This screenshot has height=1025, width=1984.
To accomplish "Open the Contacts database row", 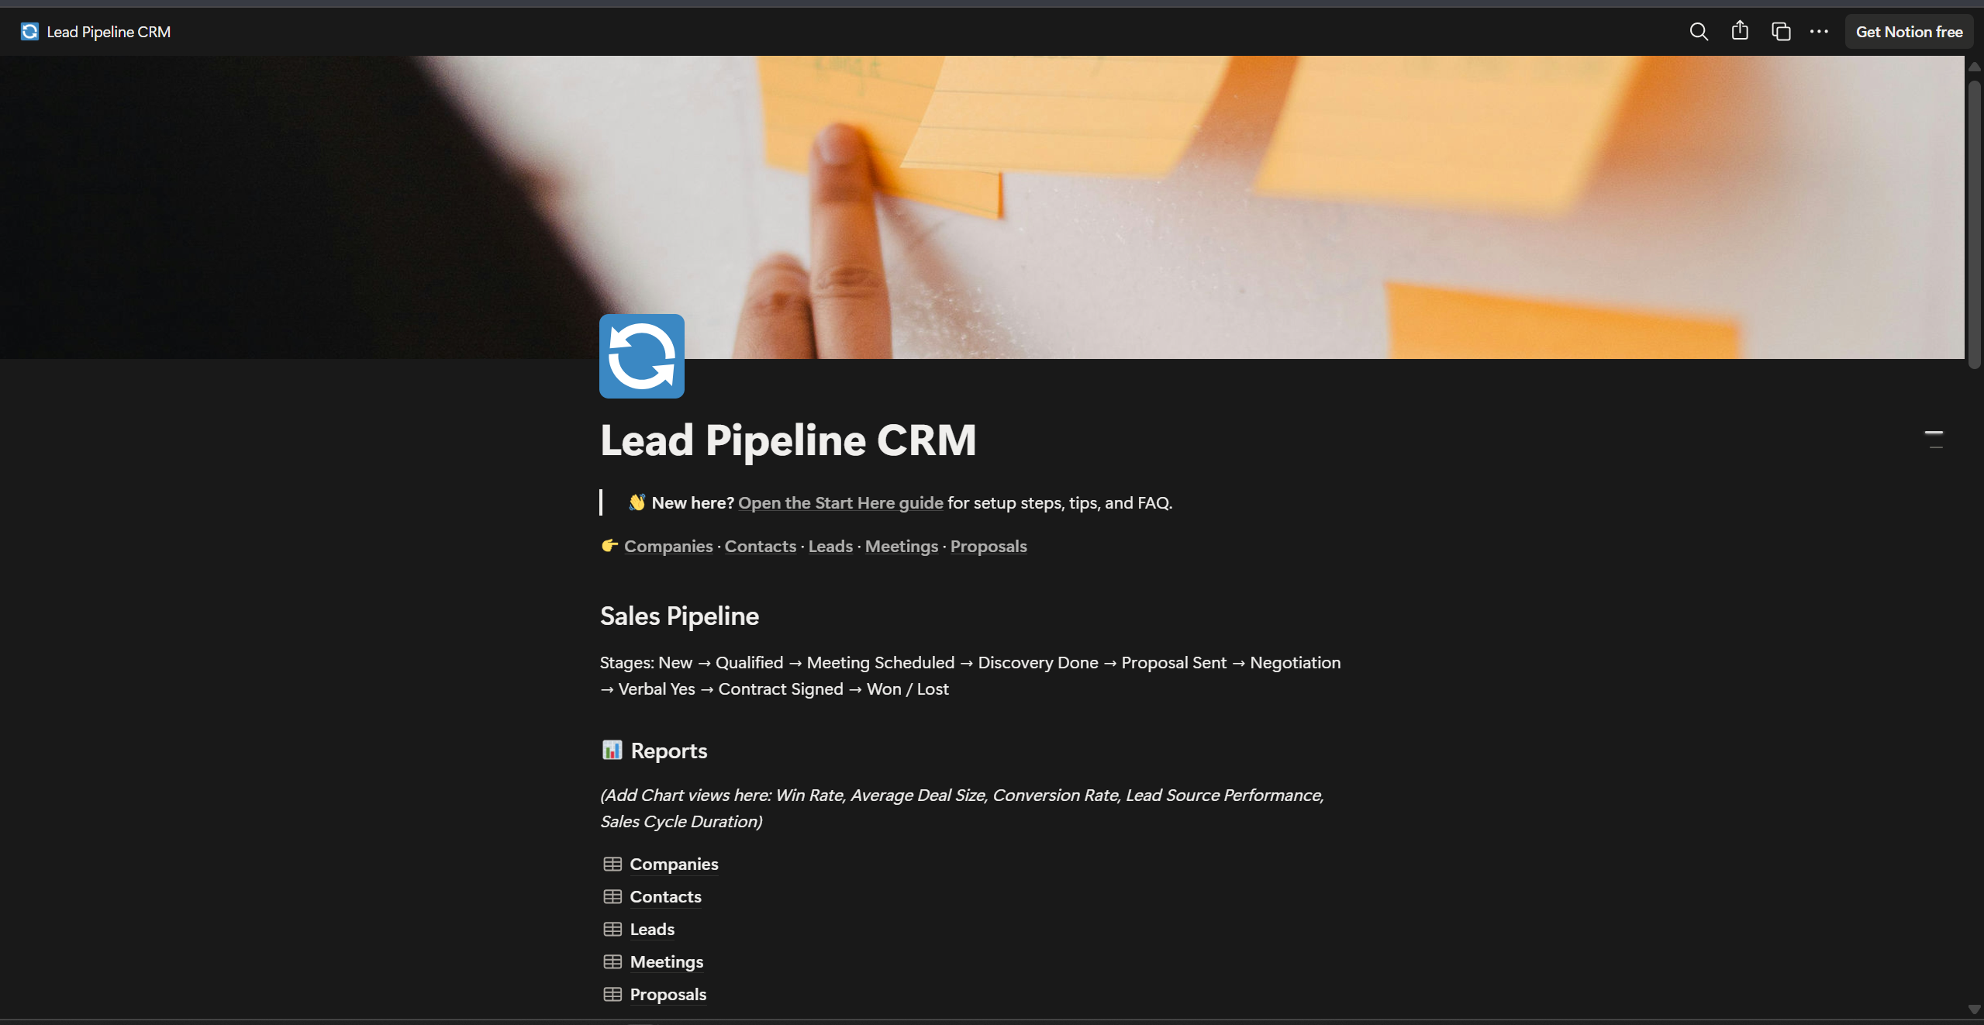I will pos(665,896).
